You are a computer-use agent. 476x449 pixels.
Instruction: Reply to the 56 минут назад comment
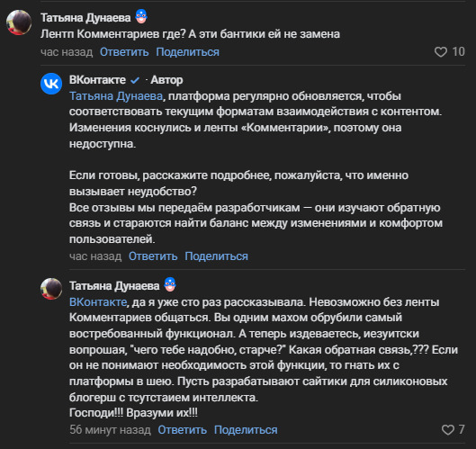coord(182,430)
